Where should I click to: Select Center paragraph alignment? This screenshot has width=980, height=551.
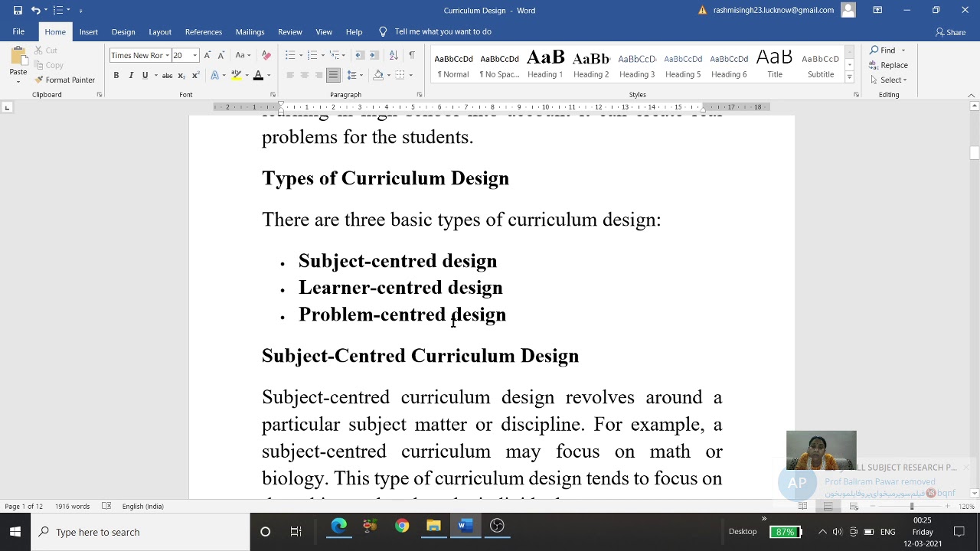[304, 75]
